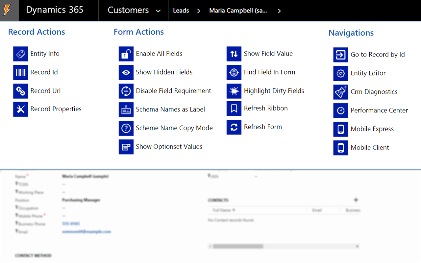The image size is (421, 263).
Task: Go to the Maria Campbell record tab
Action: (x=238, y=11)
